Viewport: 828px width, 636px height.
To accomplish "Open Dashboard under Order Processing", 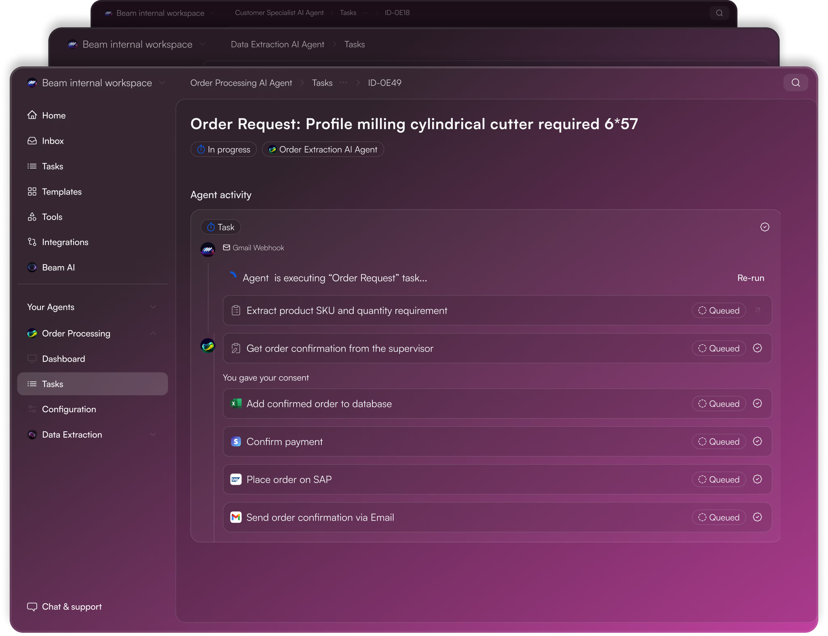I will 63,359.
